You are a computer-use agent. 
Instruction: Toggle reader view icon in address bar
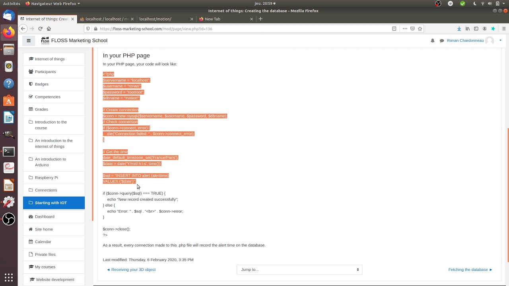coord(394,29)
